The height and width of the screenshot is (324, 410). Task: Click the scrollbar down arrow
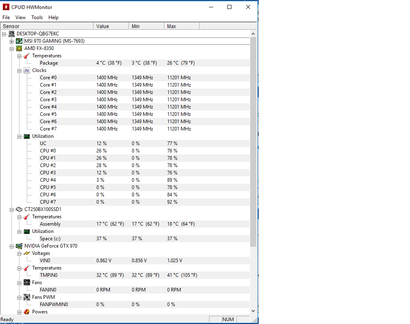point(253,311)
